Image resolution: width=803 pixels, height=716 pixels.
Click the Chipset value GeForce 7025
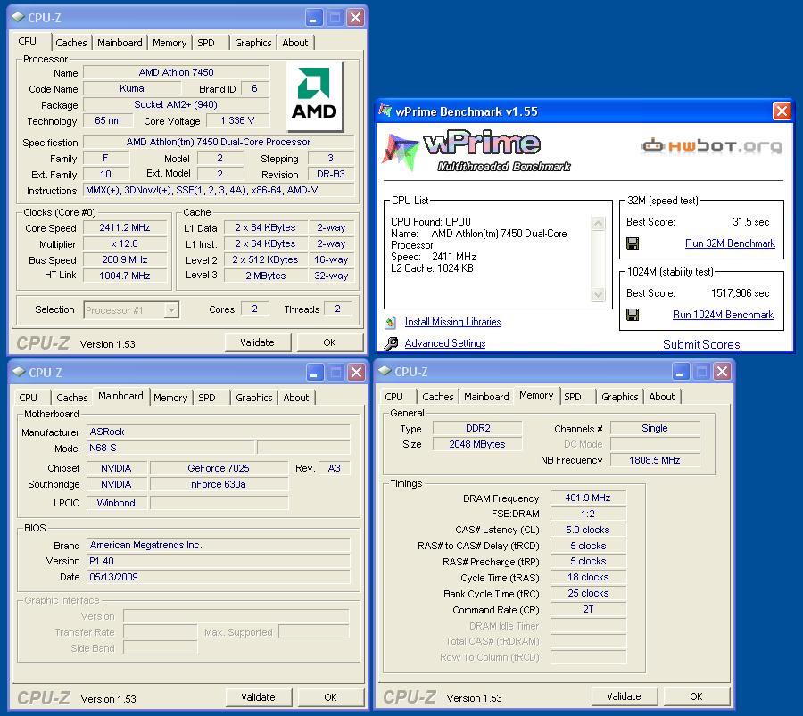pyautogui.click(x=219, y=468)
